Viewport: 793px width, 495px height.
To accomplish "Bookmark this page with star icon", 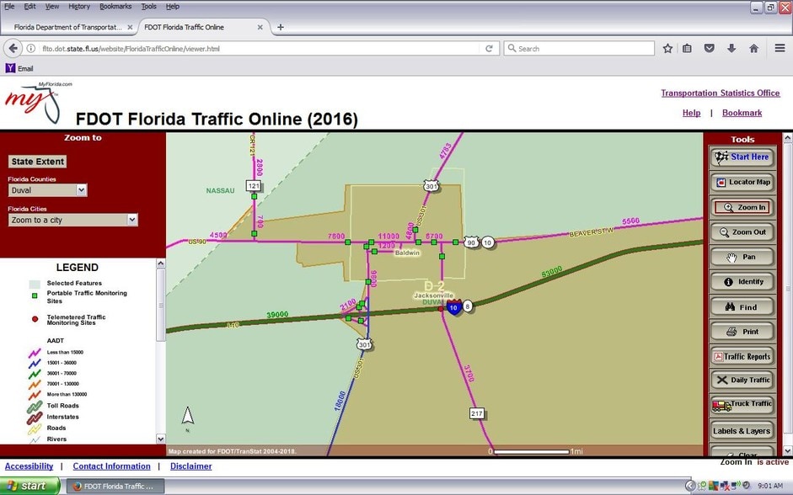I will point(667,49).
